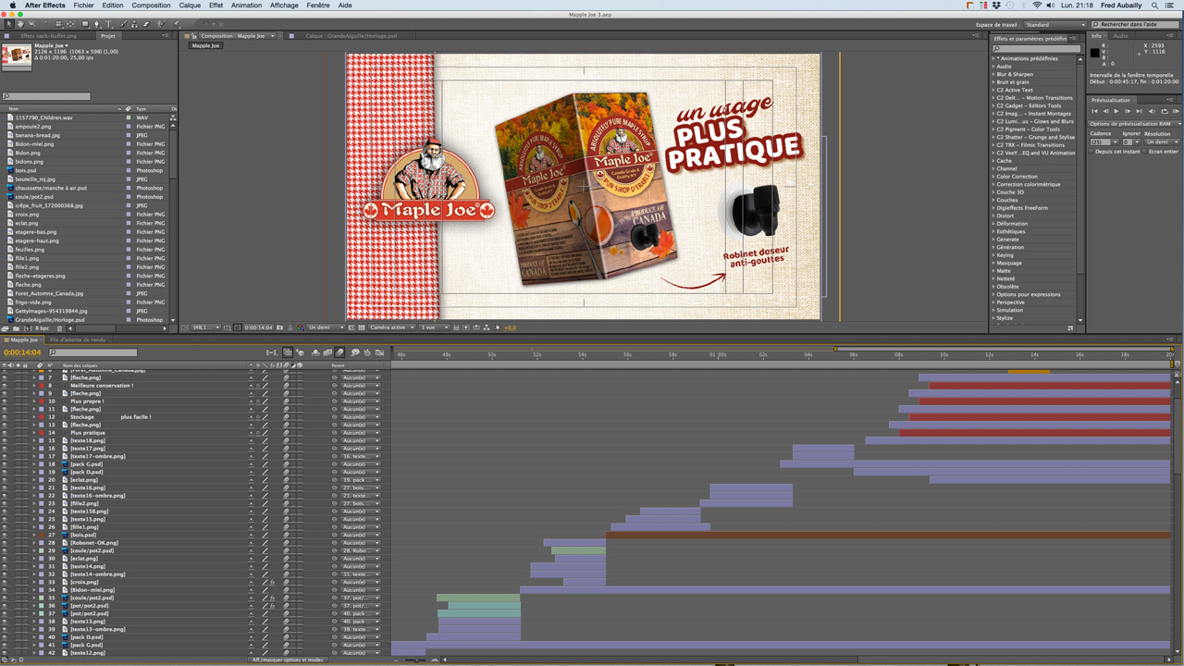Click the Project panel search field
Viewport: 1184px width, 666px height.
click(x=46, y=96)
